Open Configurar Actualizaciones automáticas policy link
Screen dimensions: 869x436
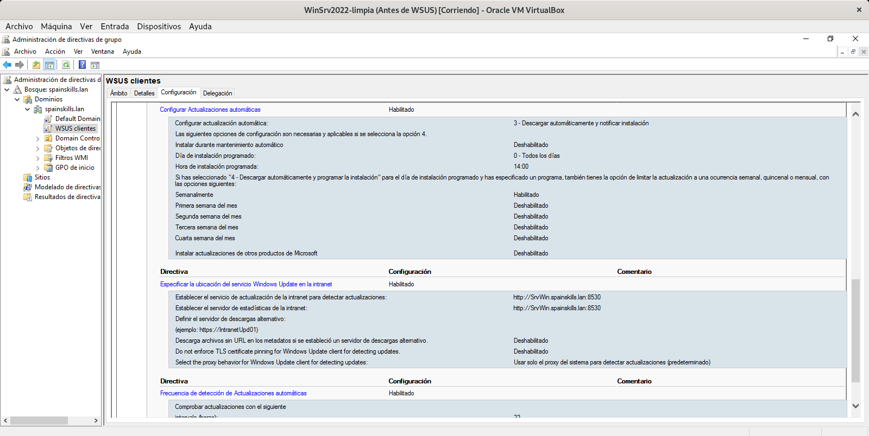210,110
